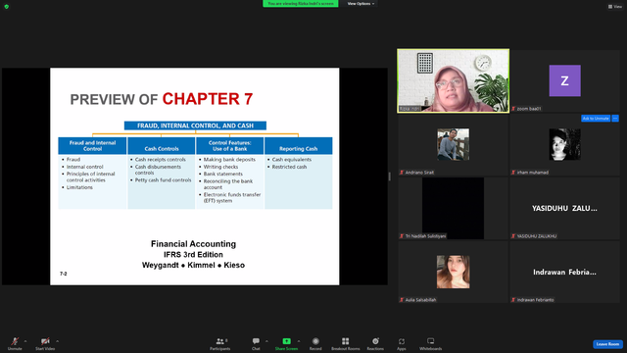This screenshot has height=353, width=627.
Task: Select the active speaker's video tile
Action: click(x=453, y=80)
